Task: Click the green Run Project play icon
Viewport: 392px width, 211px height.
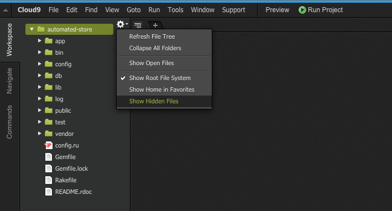Action: coord(302,10)
